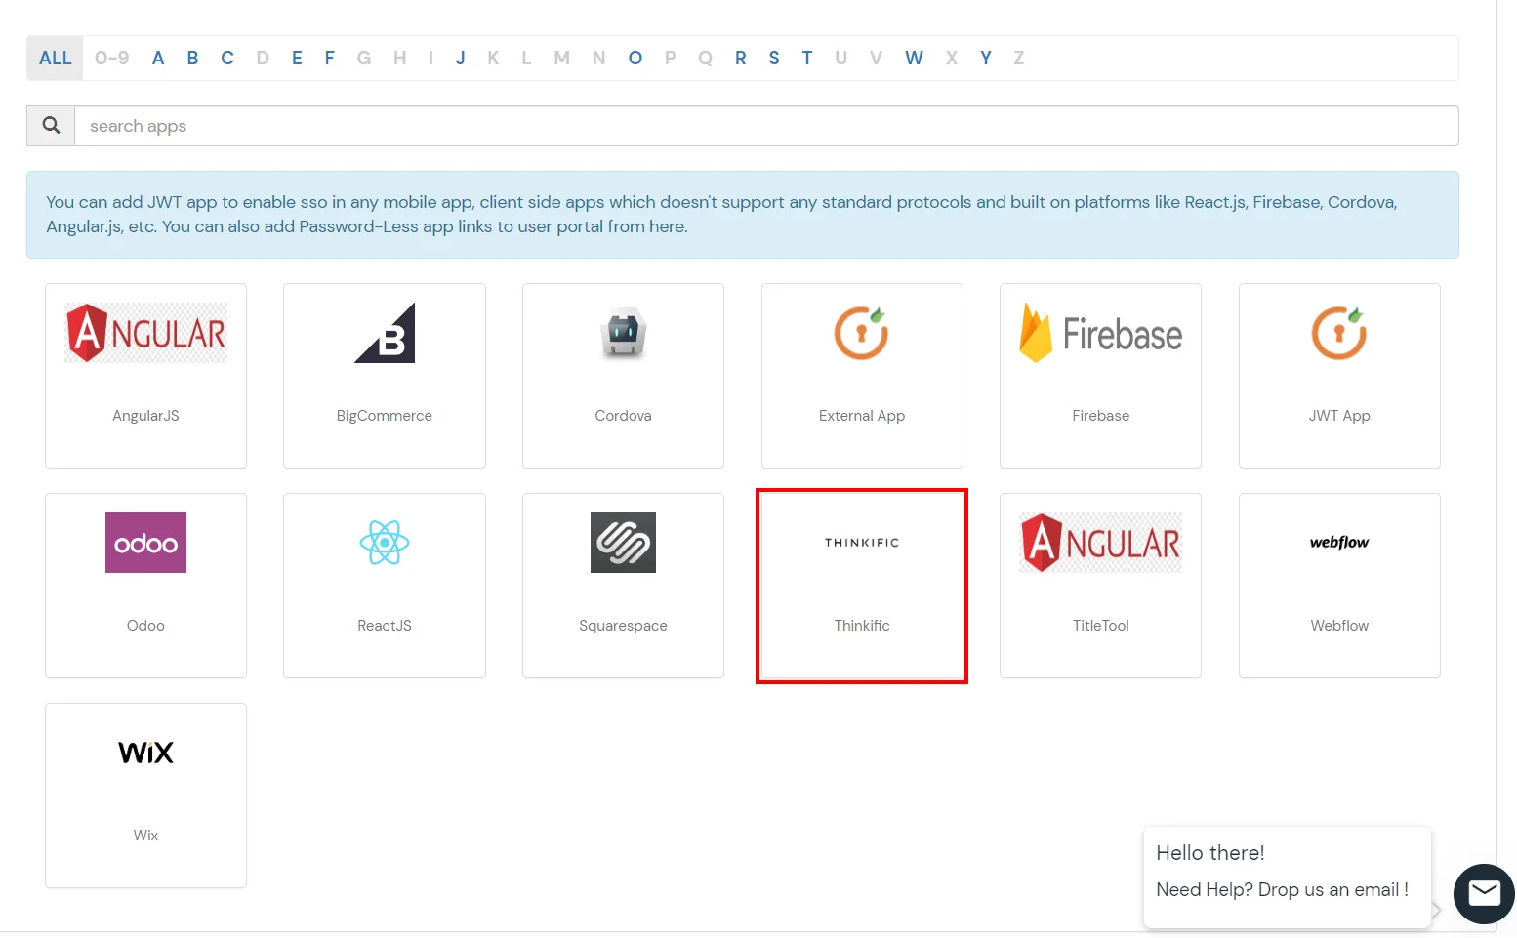Select the ALL filter tab
This screenshot has height=938, width=1517.
[54, 58]
